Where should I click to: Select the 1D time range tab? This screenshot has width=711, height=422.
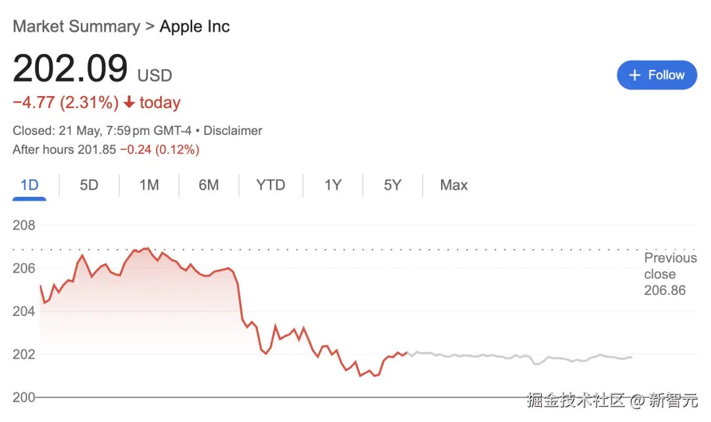pyautogui.click(x=30, y=185)
